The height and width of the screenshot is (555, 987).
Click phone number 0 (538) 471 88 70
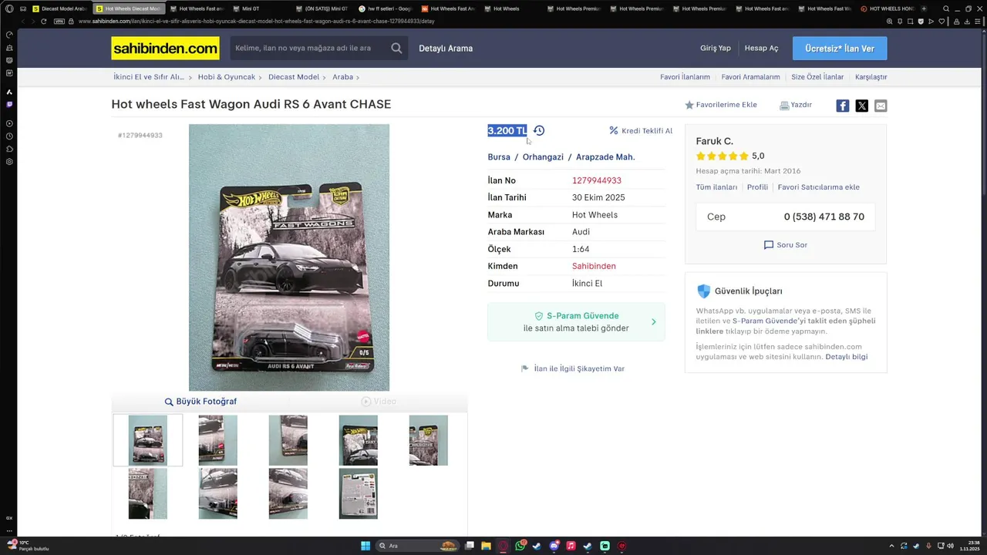pos(824,217)
